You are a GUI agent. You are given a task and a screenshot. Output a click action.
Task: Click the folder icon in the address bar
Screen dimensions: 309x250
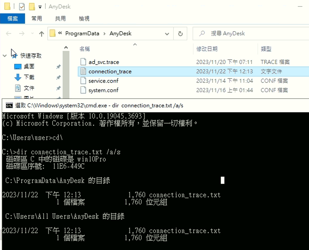click(x=53, y=33)
